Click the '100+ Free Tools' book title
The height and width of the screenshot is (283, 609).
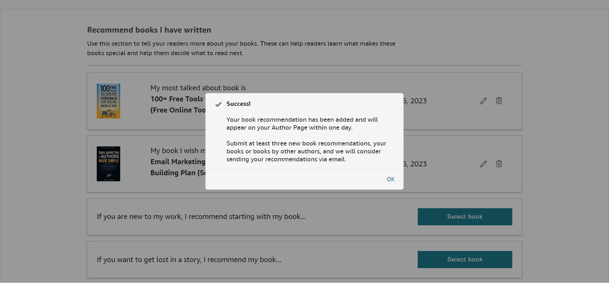177,99
